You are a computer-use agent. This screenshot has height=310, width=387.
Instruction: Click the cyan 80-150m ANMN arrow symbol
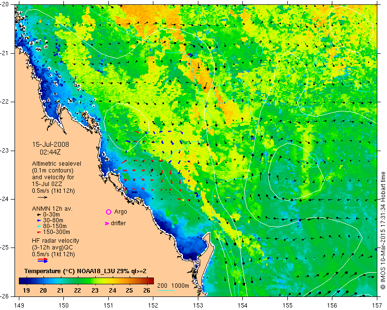click(x=39, y=226)
